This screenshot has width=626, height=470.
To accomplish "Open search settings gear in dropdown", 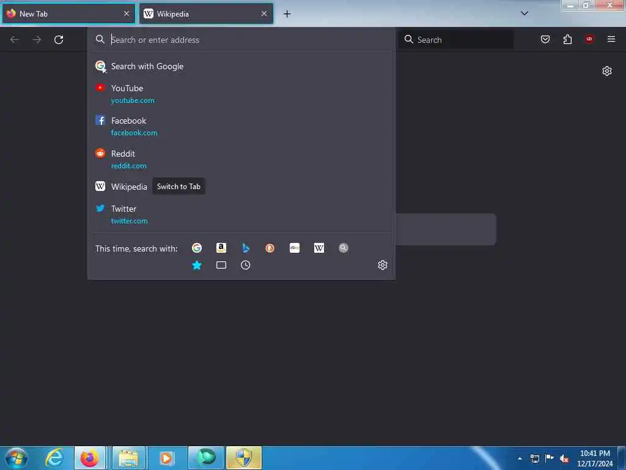I will pyautogui.click(x=383, y=265).
